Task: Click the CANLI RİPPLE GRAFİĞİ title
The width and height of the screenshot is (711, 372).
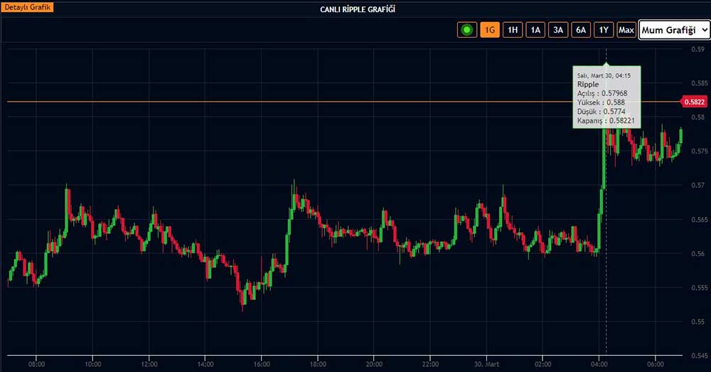Action: point(358,9)
